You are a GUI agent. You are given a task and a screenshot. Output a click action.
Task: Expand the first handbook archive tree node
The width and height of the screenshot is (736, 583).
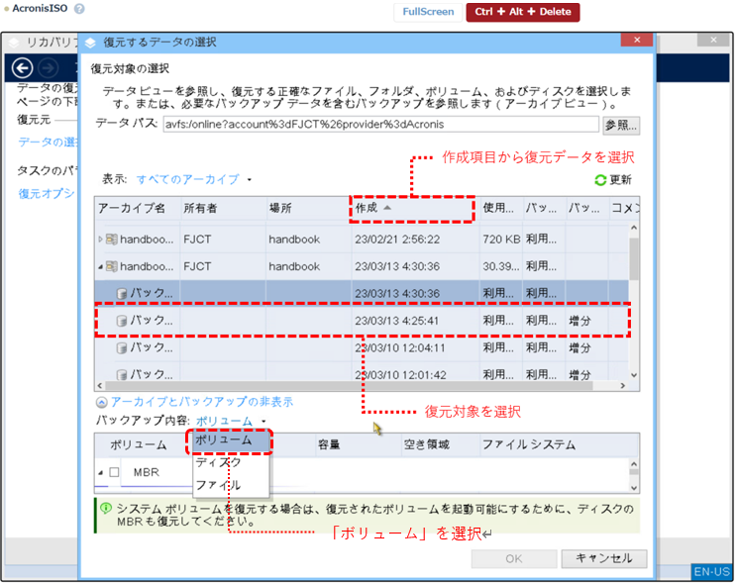coord(100,240)
